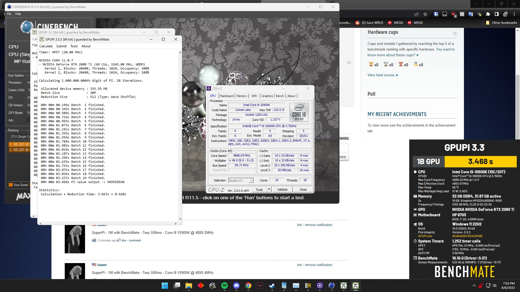The height and width of the screenshot is (292, 520).
Task: Click 'comment' on first SuperPi post
Action: (x=135, y=240)
